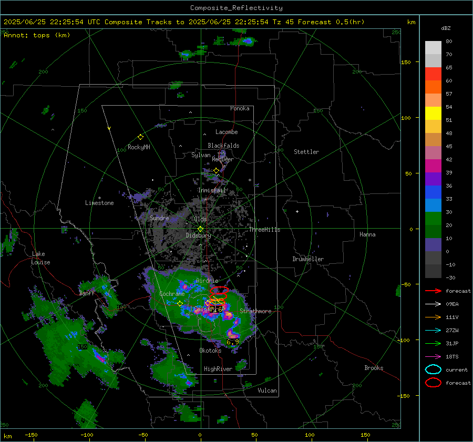The image size is (473, 442).
Task: Select the orange 111V track arrow
Action: (433, 317)
